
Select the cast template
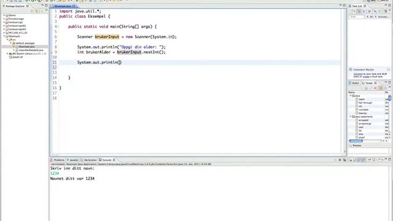click(361, 127)
